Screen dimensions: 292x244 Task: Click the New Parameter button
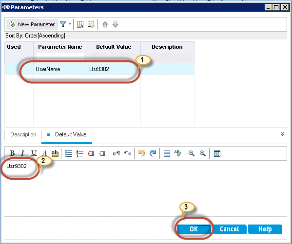pyautogui.click(x=32, y=24)
